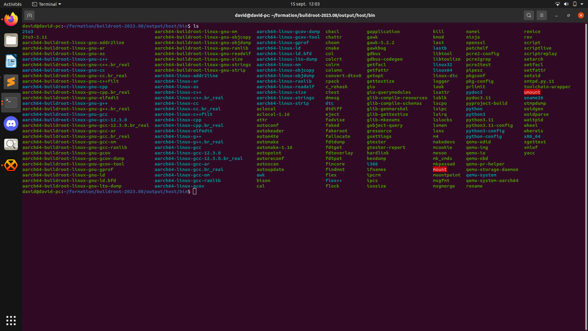The width and height of the screenshot is (588, 331).
Task: Open the clock calendar 15 sept. 12:03
Action: [x=305, y=4]
